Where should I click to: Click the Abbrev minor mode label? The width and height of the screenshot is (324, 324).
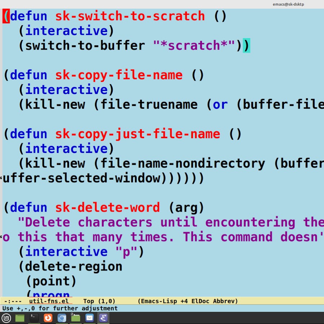click(224, 301)
